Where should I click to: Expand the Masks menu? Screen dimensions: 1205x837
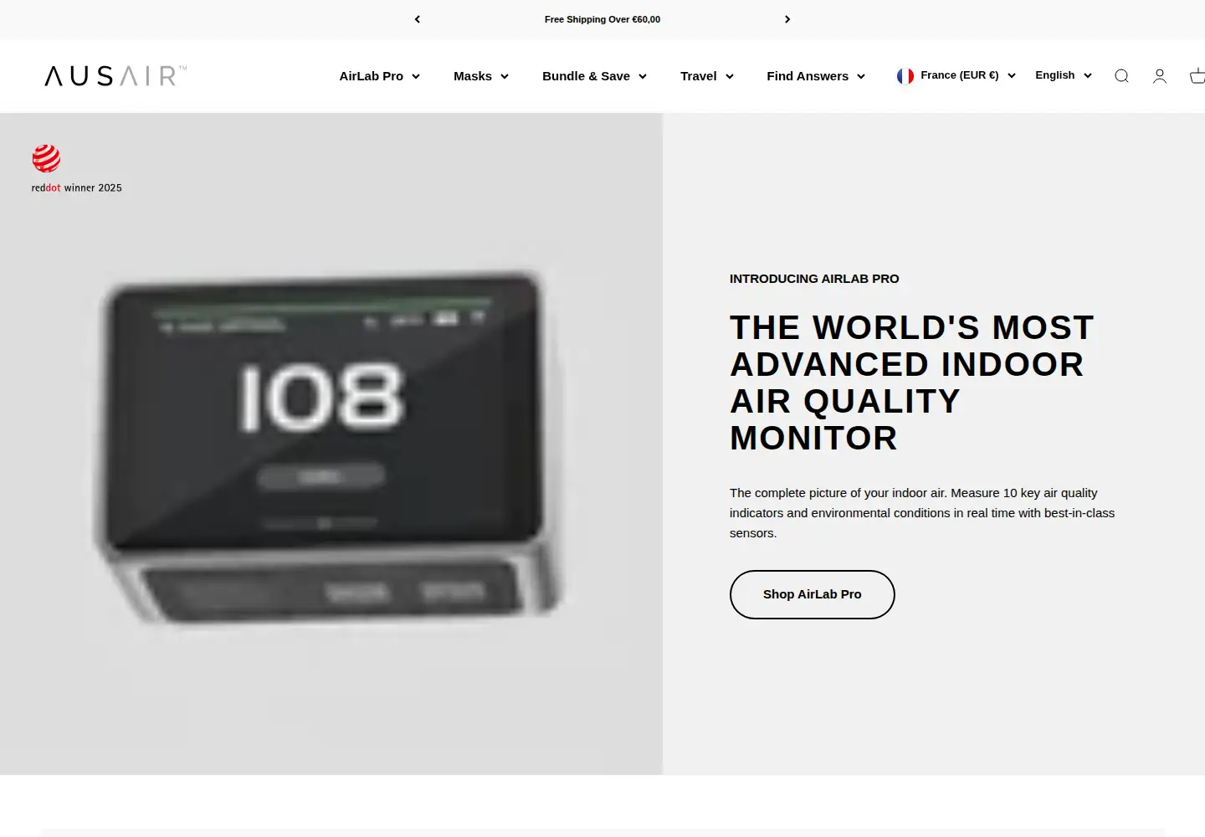pos(481,76)
